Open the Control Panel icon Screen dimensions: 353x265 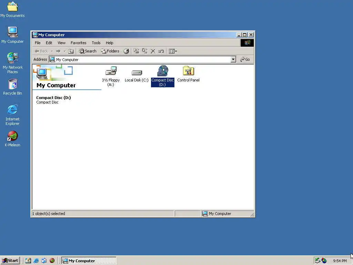coord(189,71)
